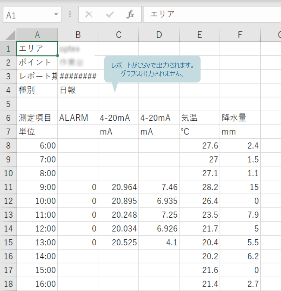Image resolution: width=281 pixels, height=291 pixels.
Task: Click cell A7 containing 単位
Action: coord(37,132)
